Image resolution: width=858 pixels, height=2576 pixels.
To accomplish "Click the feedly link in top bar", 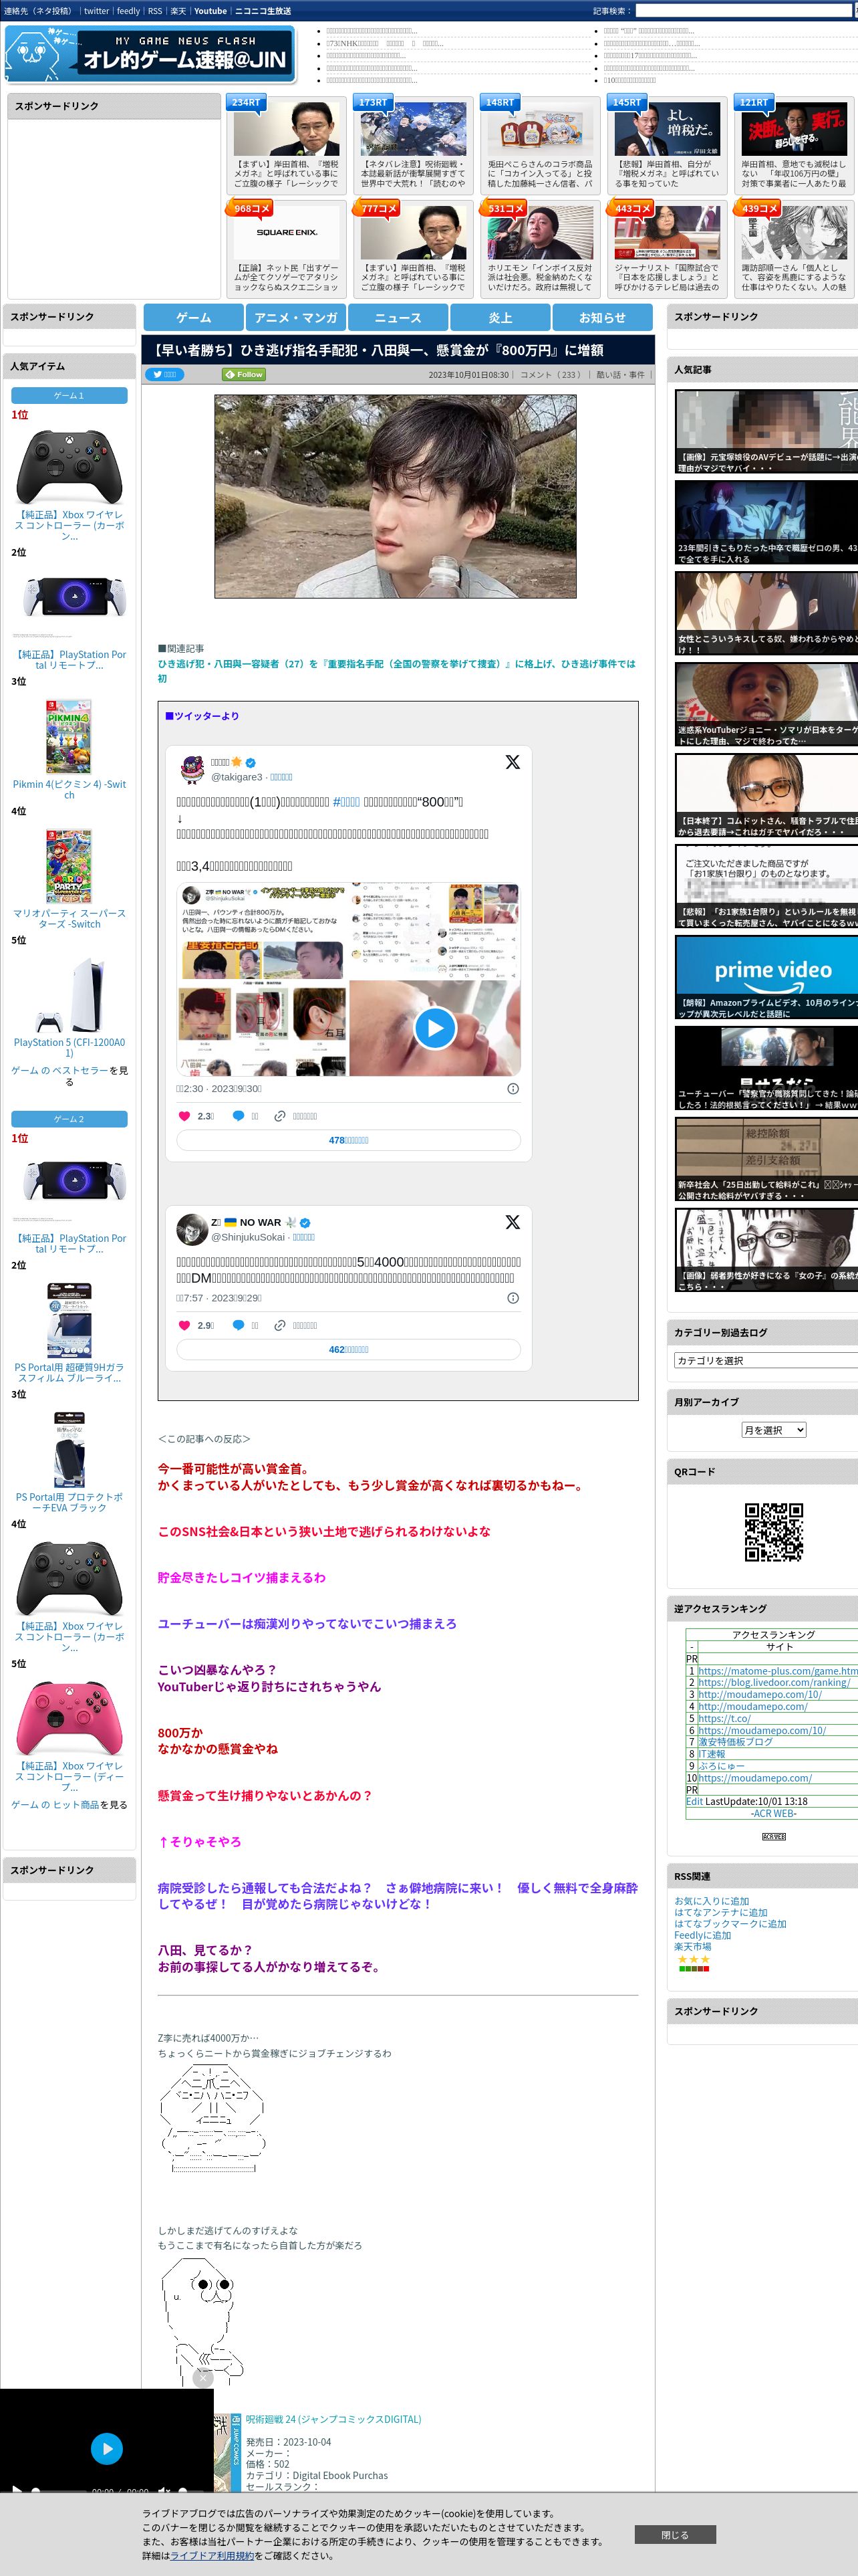I will pyautogui.click(x=128, y=11).
